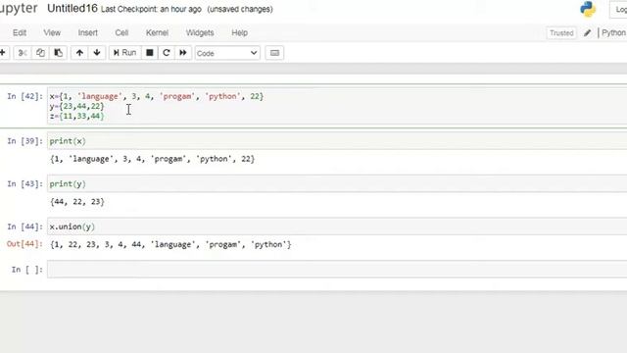Click the Python kernel name indicator
This screenshot has height=353, width=627.
click(x=614, y=32)
